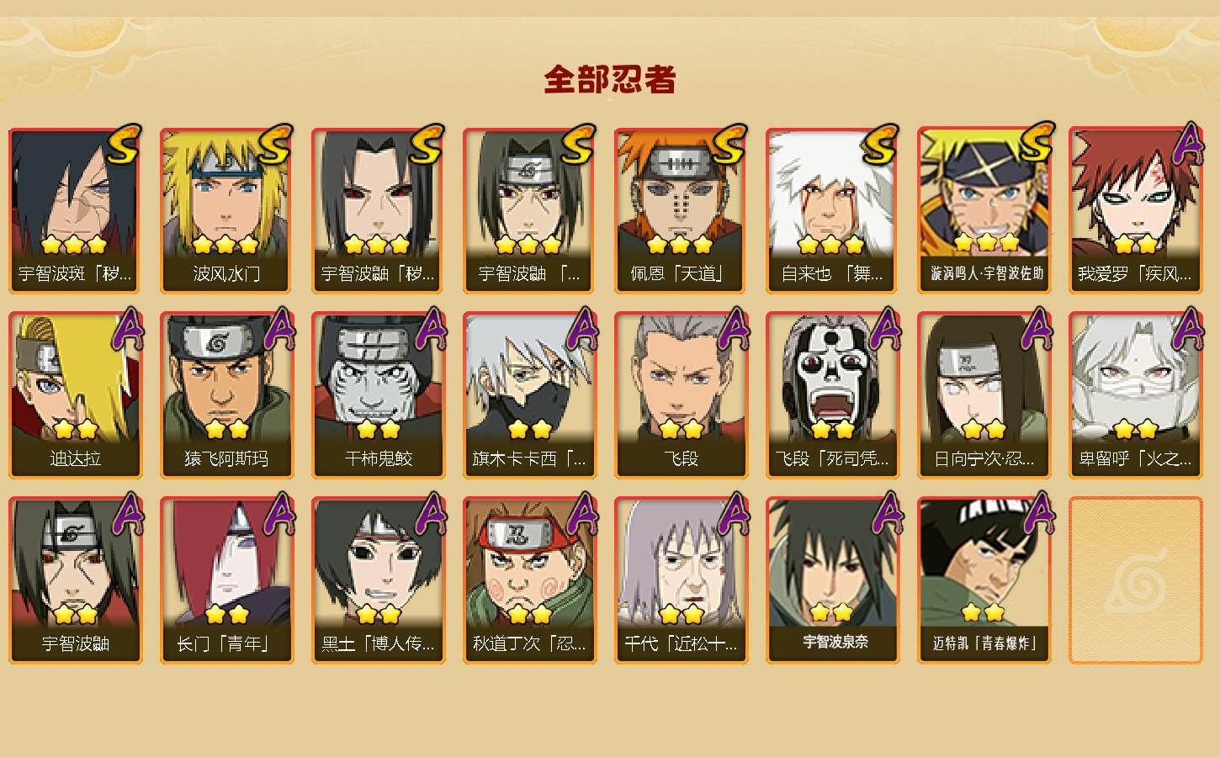Choose the 宇智波泉奈 ninja card

click(x=832, y=580)
